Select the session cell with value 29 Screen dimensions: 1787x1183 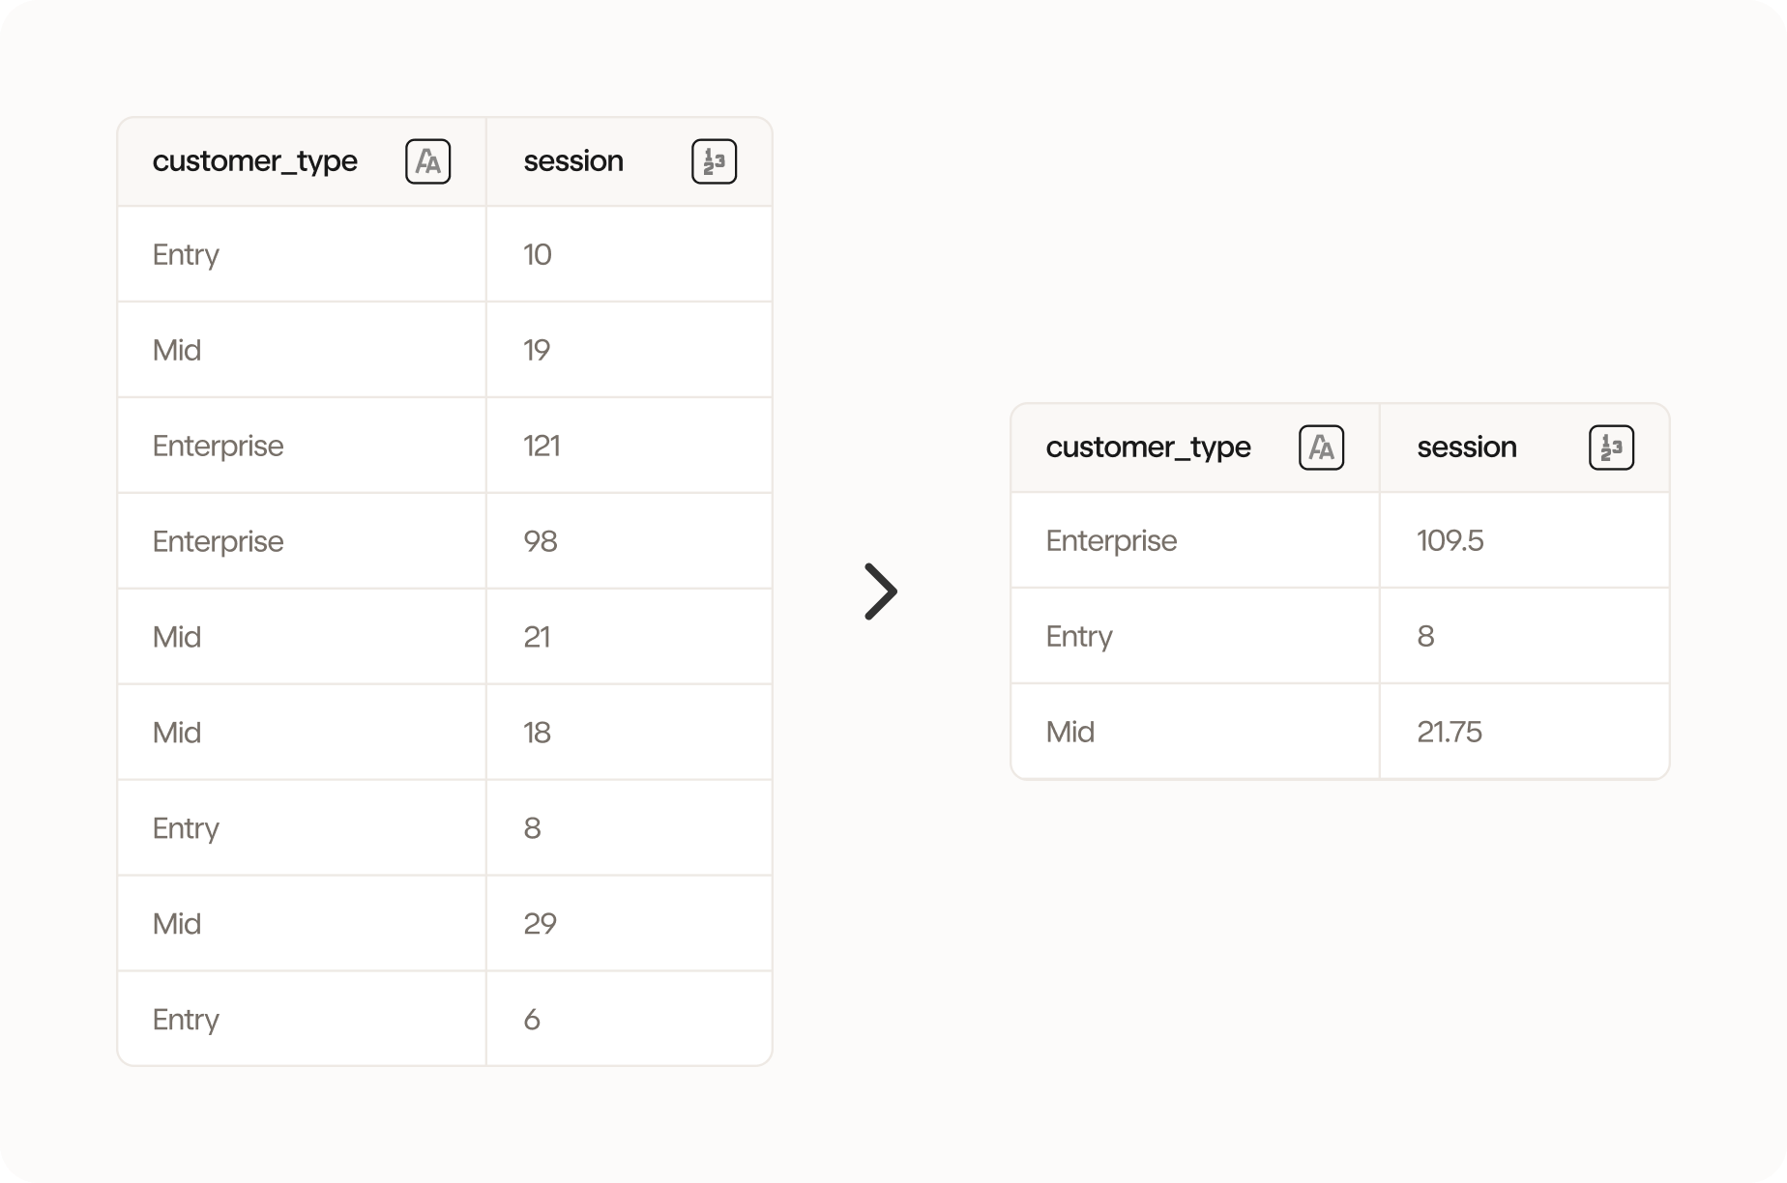pos(540,924)
